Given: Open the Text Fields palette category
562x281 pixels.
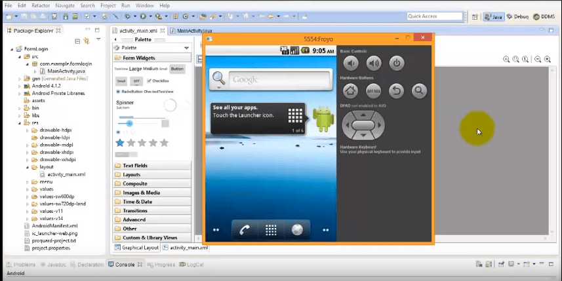Looking at the screenshot, I should click(152, 165).
